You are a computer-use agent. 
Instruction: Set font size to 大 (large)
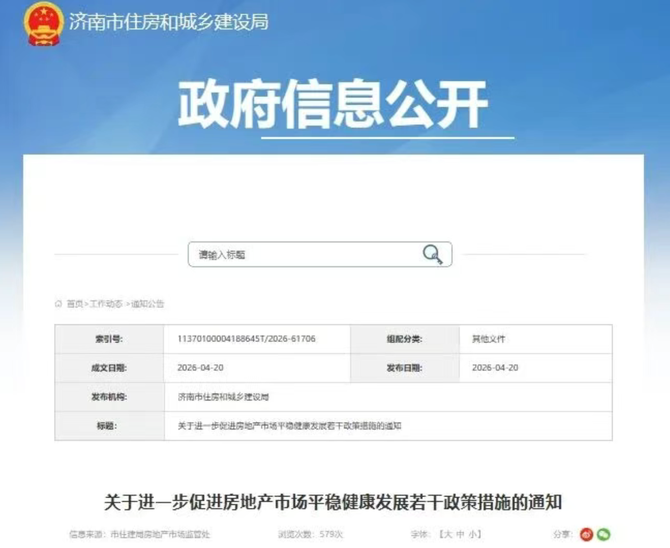pos(447,534)
